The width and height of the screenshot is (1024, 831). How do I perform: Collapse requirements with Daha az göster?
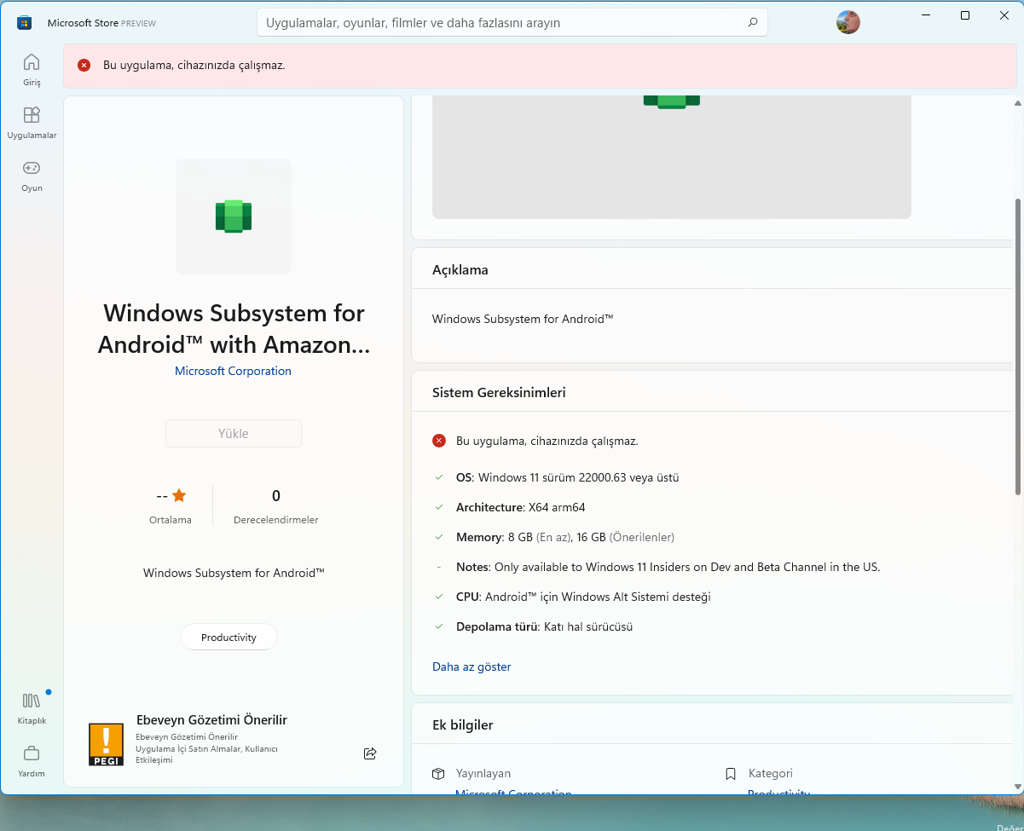pyautogui.click(x=472, y=667)
